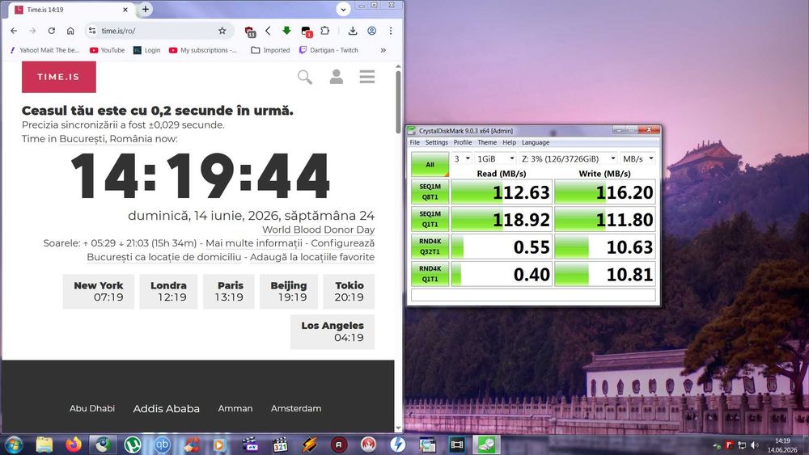The height and width of the screenshot is (455, 809).
Task: Expand the 1GiB test size dropdown
Action: 495,158
